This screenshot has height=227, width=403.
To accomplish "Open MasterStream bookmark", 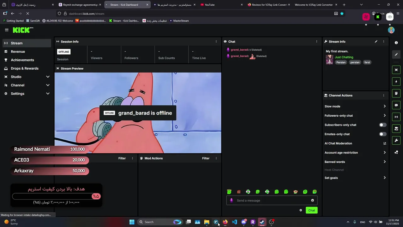I will (179, 21).
